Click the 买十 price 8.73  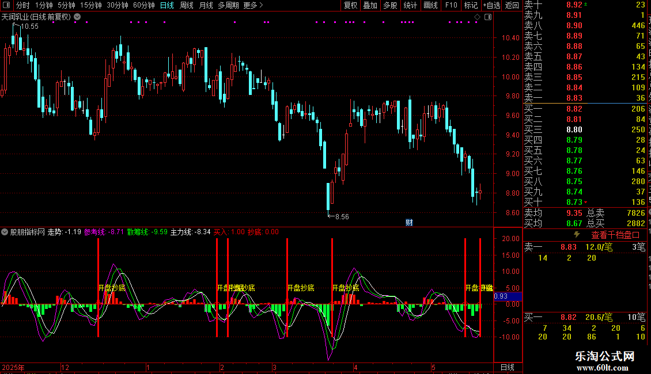574,203
